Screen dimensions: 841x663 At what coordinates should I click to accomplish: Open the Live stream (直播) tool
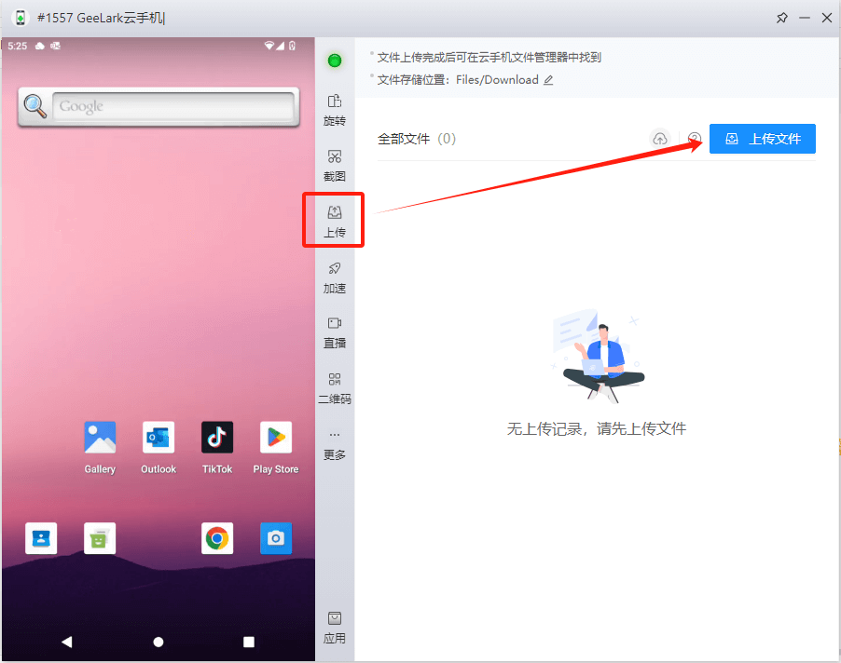click(x=334, y=331)
